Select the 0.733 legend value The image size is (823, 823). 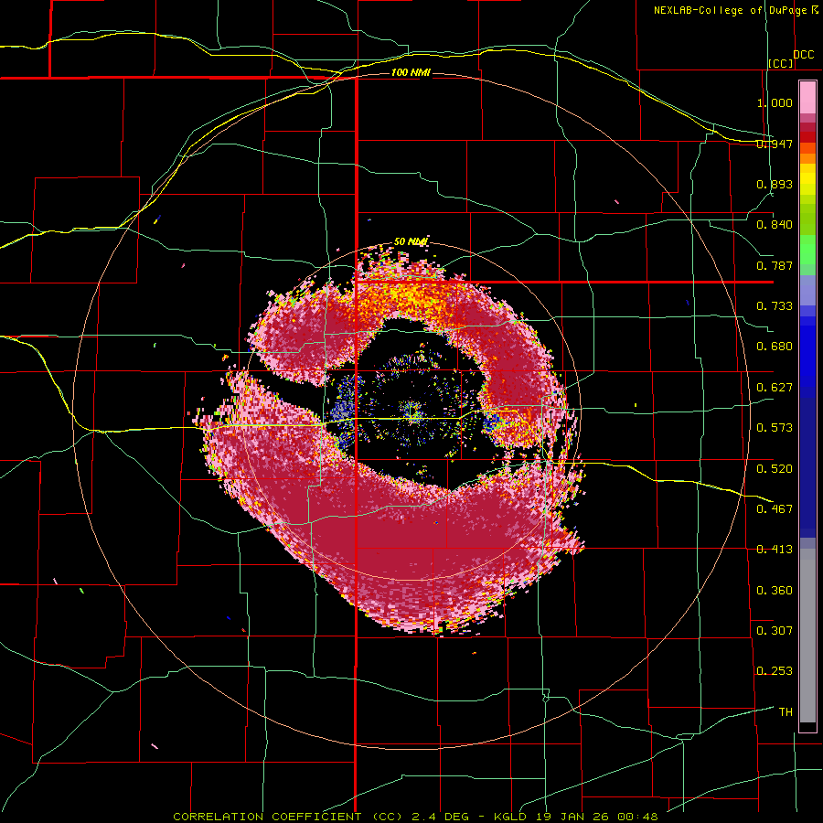775,306
